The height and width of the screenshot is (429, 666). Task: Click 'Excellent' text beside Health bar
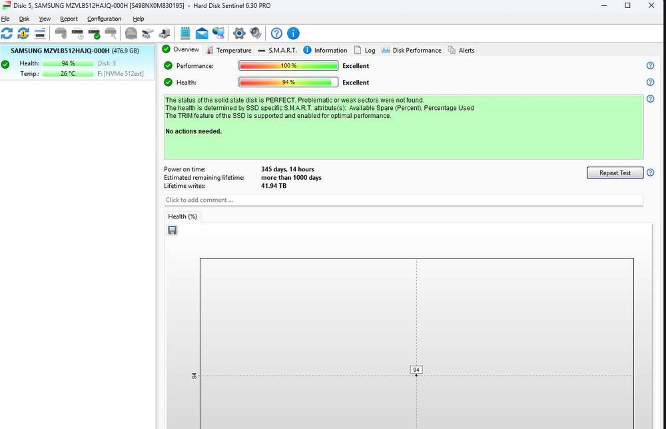pyautogui.click(x=356, y=83)
